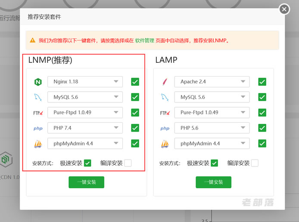Click 安装方式 label in LAMP column
This screenshot has width=299, height=222.
pos(170,163)
